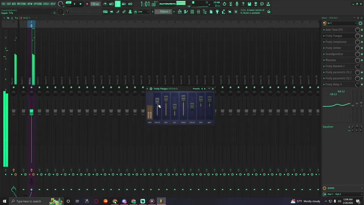Screen dimensions: 364x205
Task: Click the SPD slider in Fruity Flangus
Action: tap(166, 99)
